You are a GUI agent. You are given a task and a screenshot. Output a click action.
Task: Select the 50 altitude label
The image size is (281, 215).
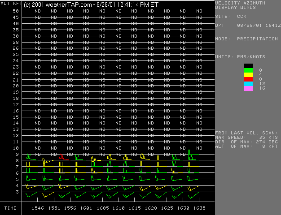pos(16,11)
